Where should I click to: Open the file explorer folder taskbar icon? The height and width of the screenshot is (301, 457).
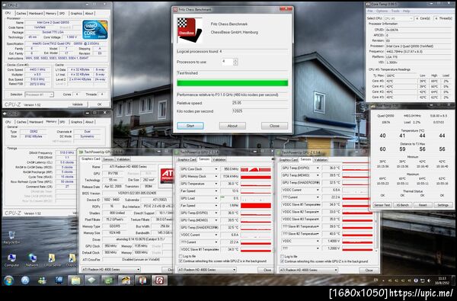[75, 280]
